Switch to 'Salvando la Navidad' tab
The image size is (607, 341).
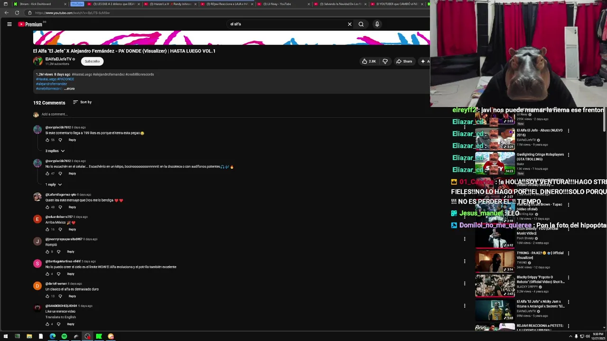pyautogui.click(x=339, y=4)
